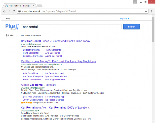
Task: Open Enterprise Car Rental sitelink
Action: (x=33, y=56)
